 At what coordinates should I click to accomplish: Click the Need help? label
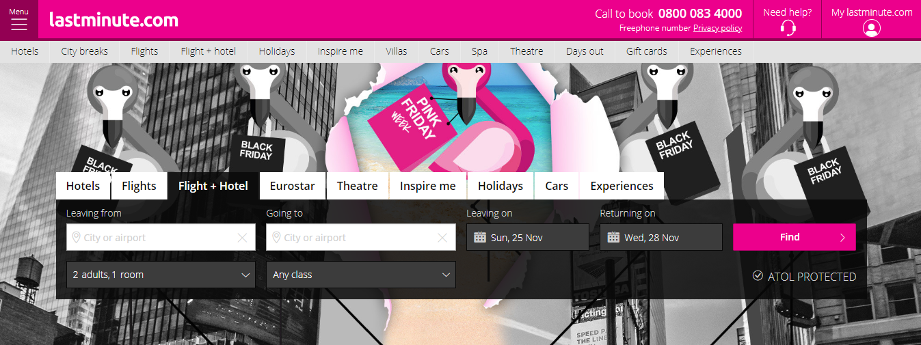788,12
